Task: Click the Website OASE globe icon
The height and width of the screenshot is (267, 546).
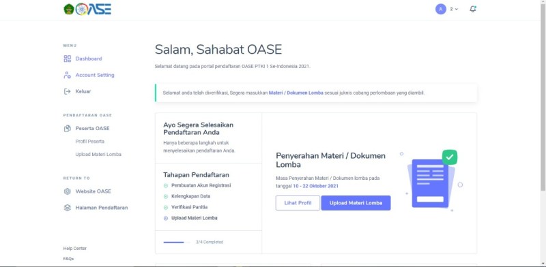Action: coord(67,191)
